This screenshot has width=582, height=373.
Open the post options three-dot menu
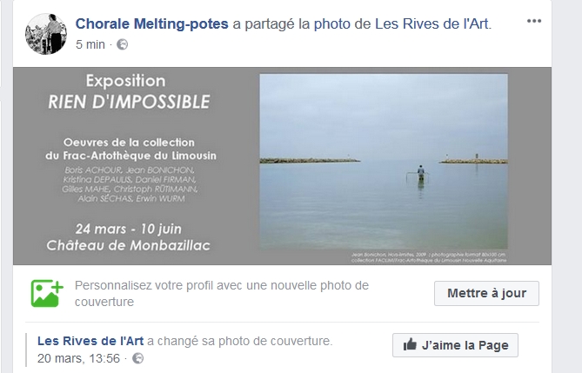[533, 22]
